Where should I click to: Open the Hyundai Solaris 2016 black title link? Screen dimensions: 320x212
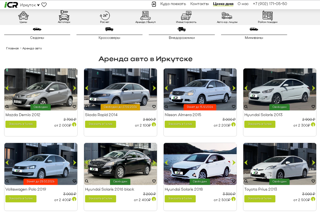click(110, 189)
